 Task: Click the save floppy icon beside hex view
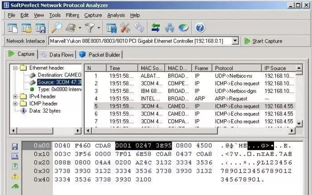15,147
